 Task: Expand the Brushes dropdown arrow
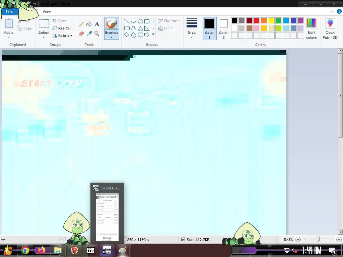(112, 37)
